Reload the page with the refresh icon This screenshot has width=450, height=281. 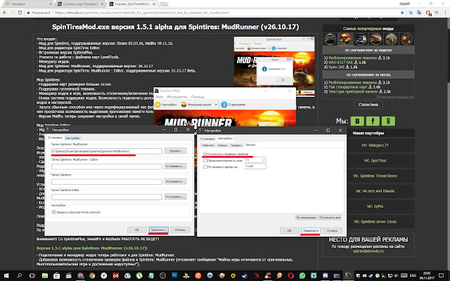(x=20, y=13)
